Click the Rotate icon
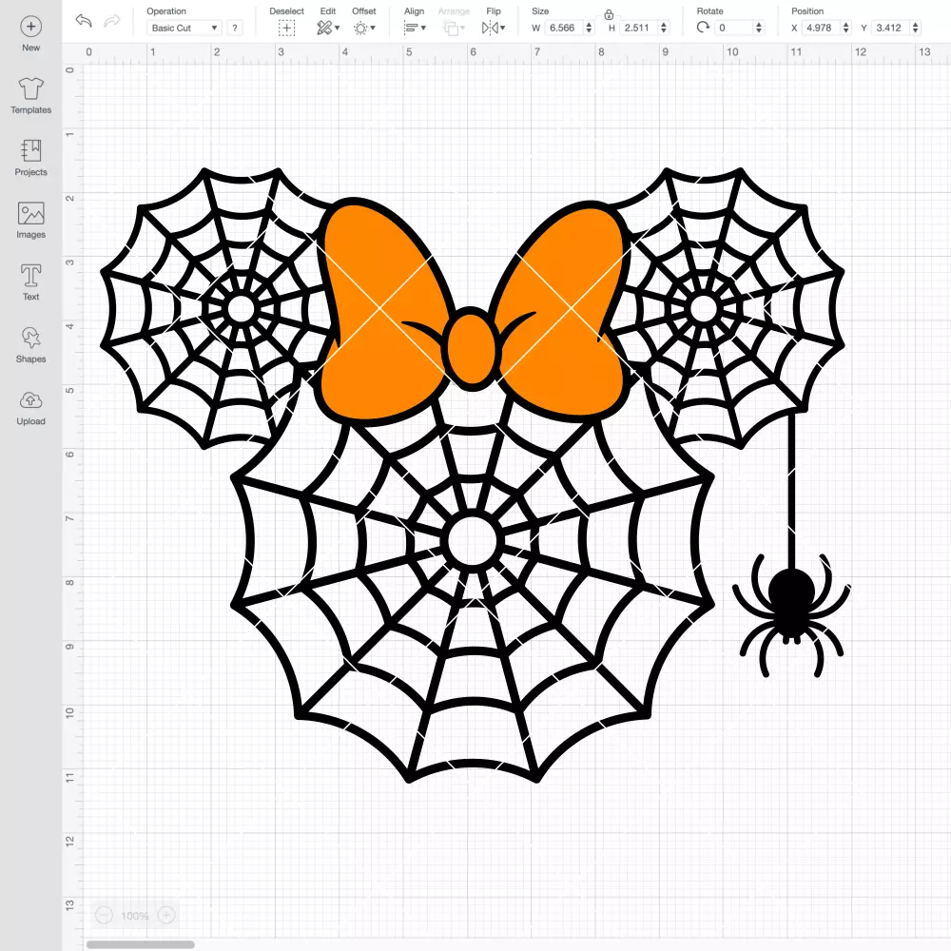The image size is (951, 951). coord(703,28)
